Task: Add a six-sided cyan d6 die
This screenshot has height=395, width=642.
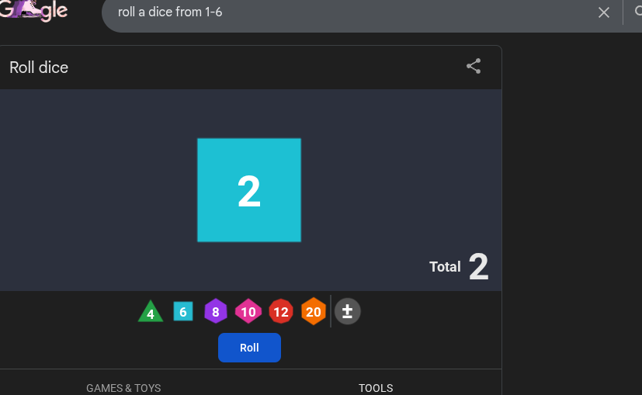Action: (x=183, y=312)
